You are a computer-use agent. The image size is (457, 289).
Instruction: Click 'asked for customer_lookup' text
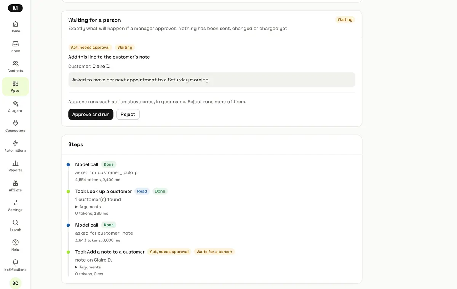tap(106, 172)
